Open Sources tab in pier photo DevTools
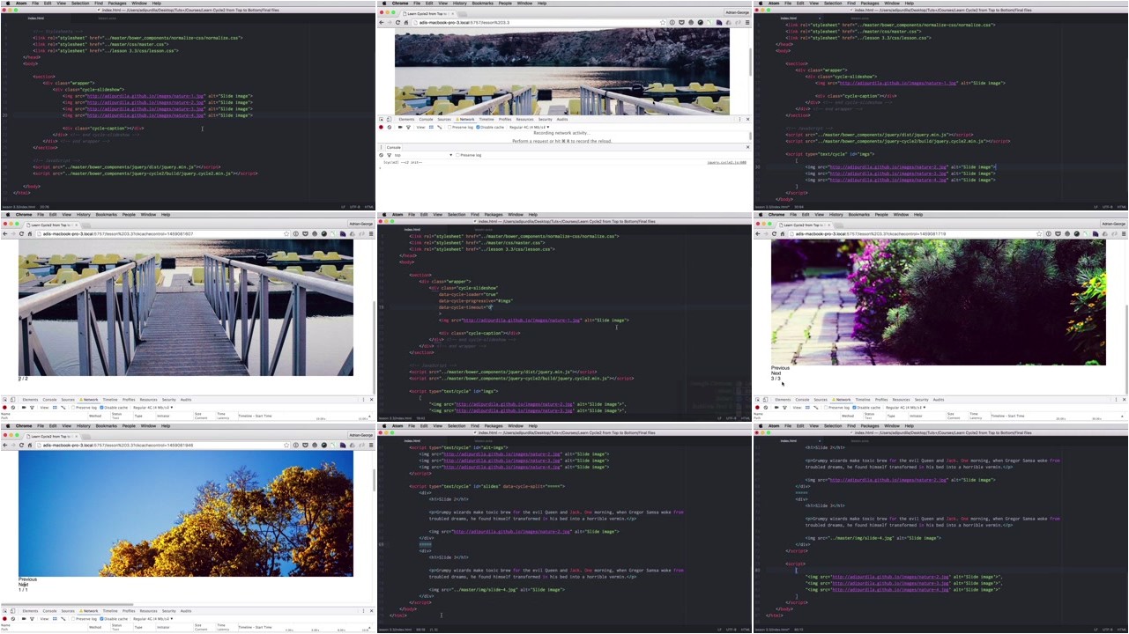Image resolution: width=1129 pixels, height=634 pixels. point(68,400)
